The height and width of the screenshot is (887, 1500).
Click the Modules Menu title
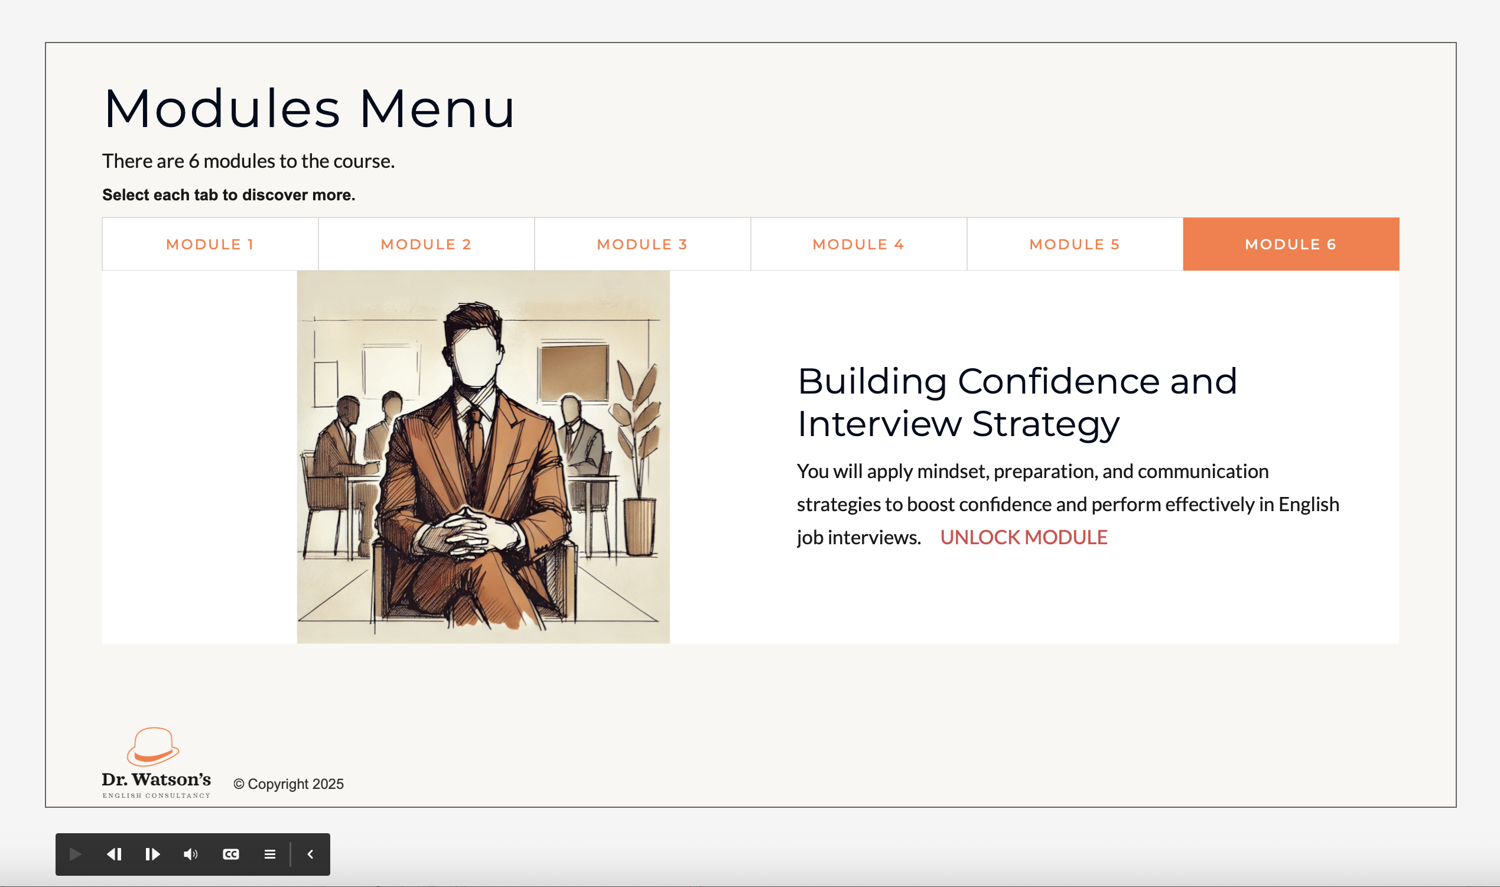point(310,109)
